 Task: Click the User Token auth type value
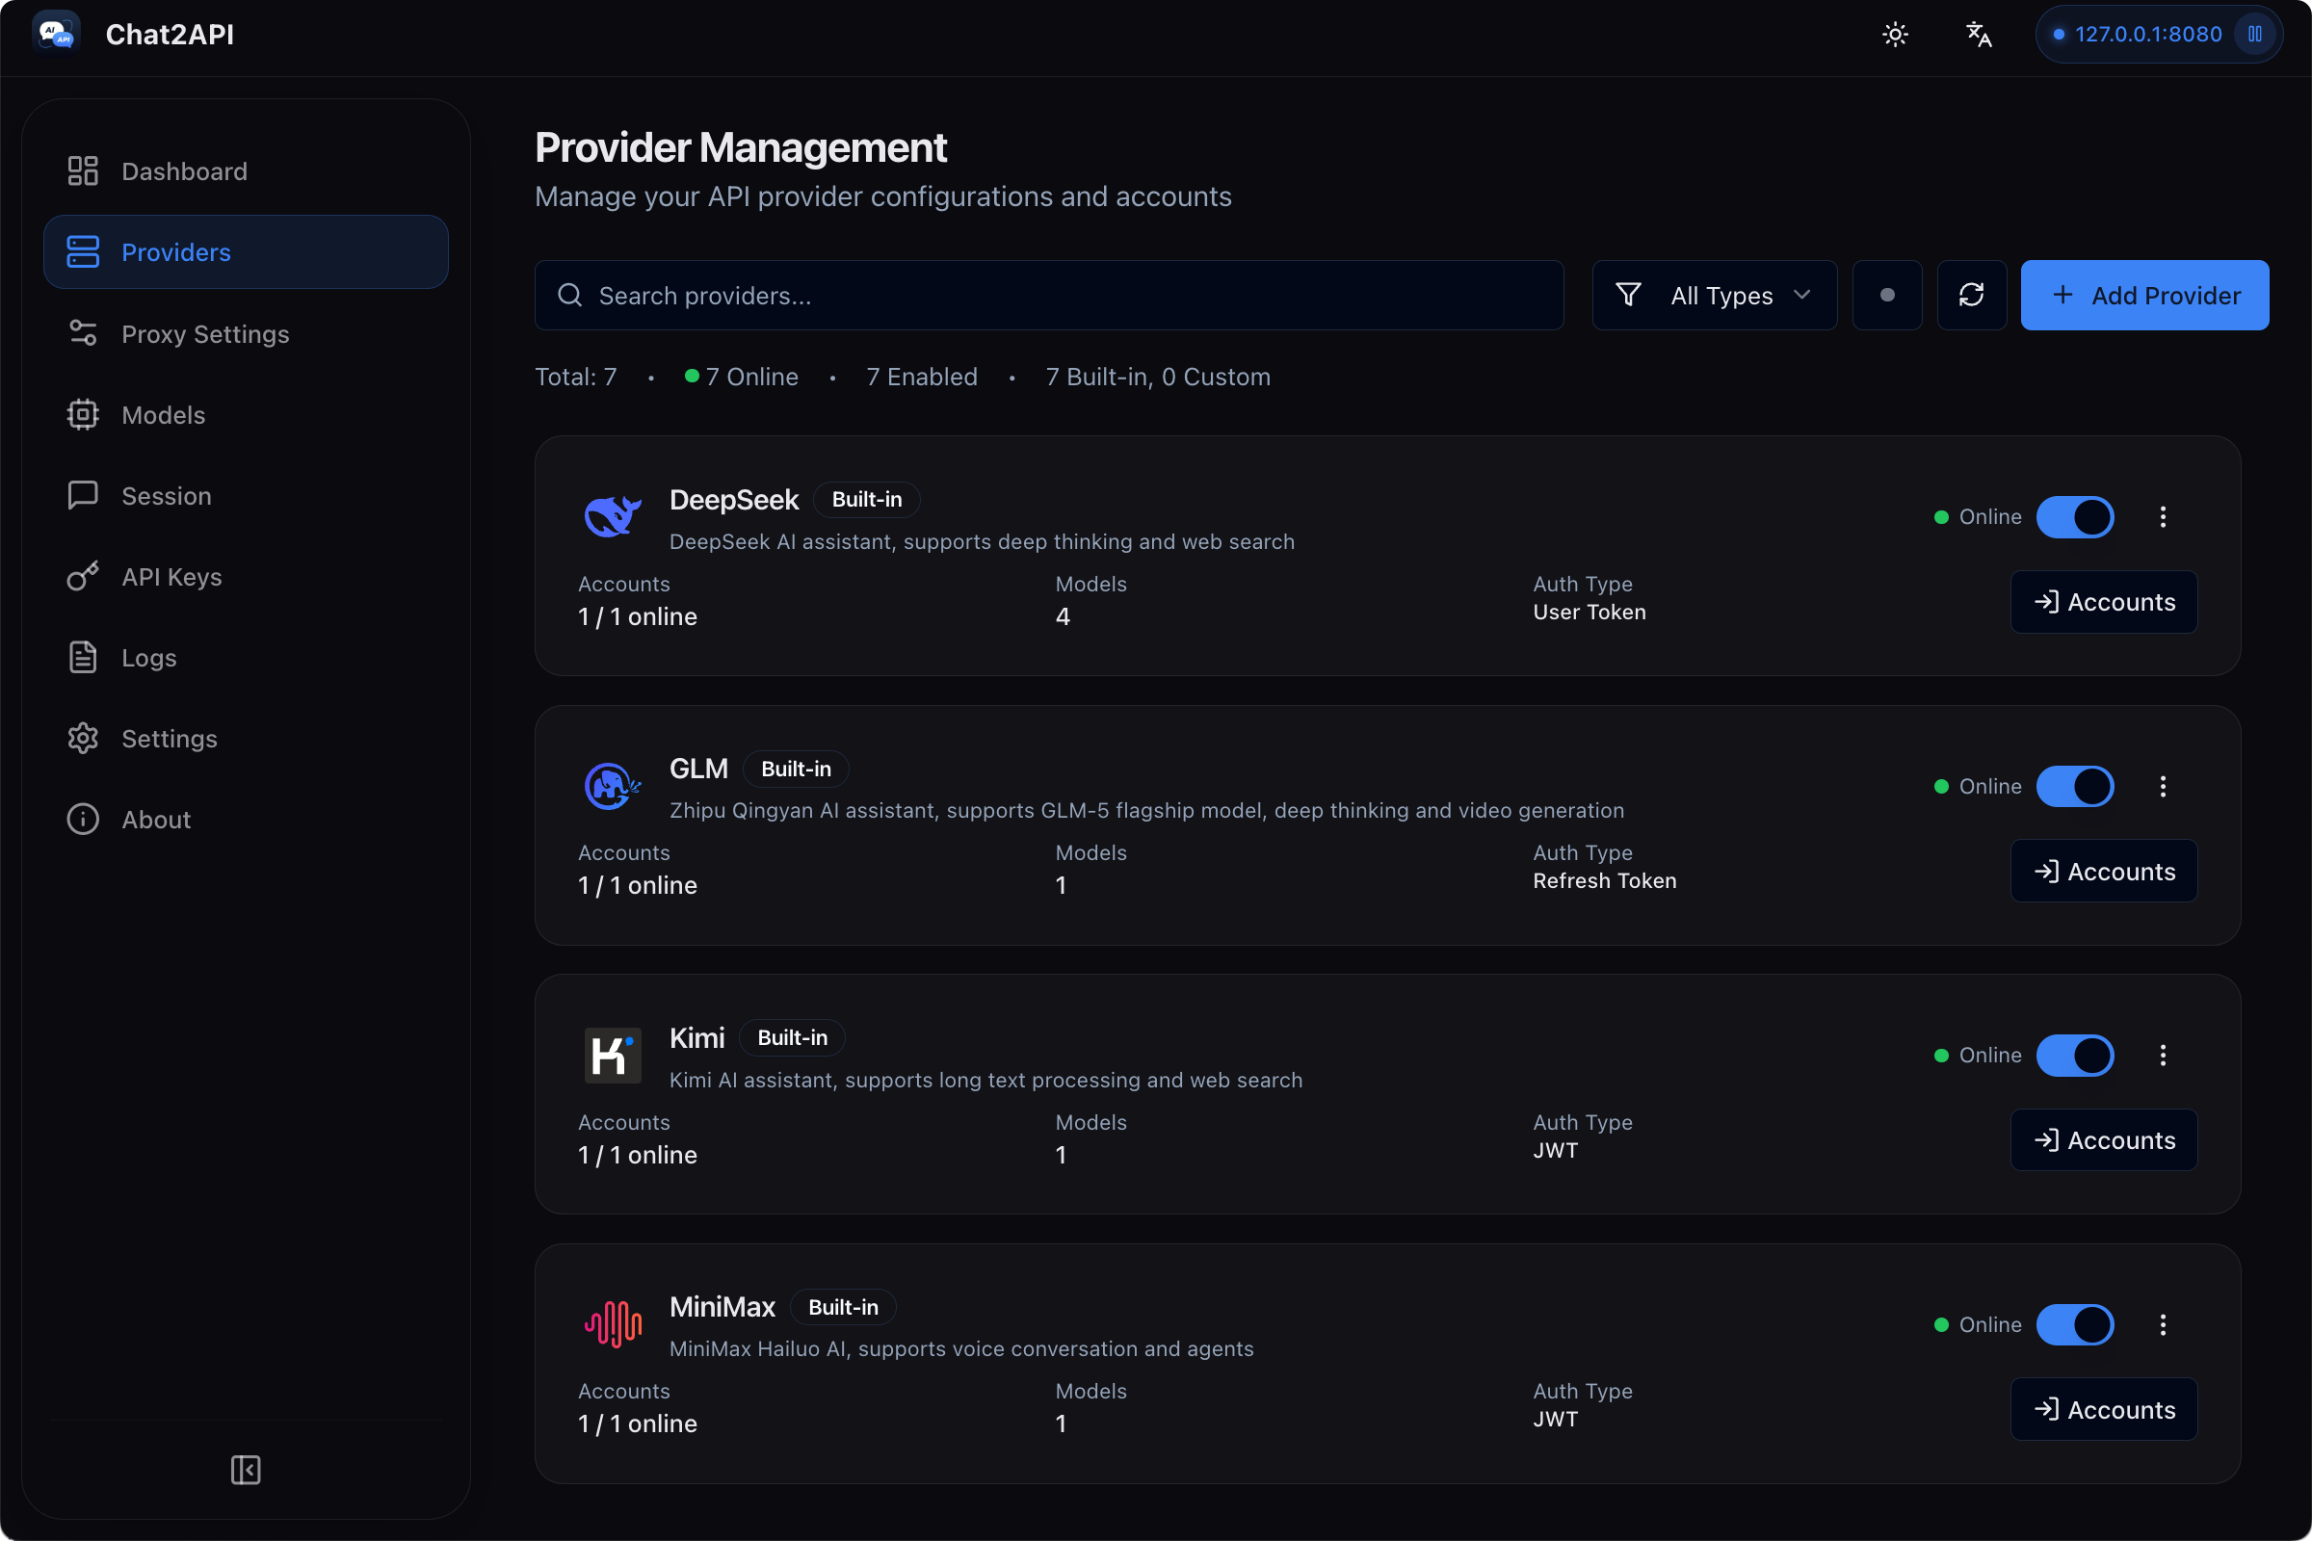pos(1589,613)
